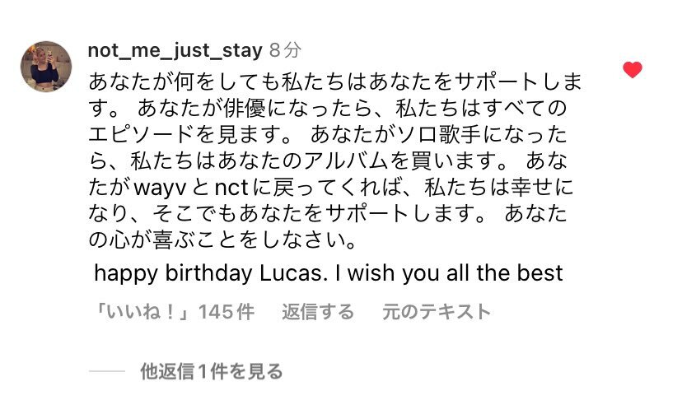Open the not_me_just_stay username profile

click(175, 50)
